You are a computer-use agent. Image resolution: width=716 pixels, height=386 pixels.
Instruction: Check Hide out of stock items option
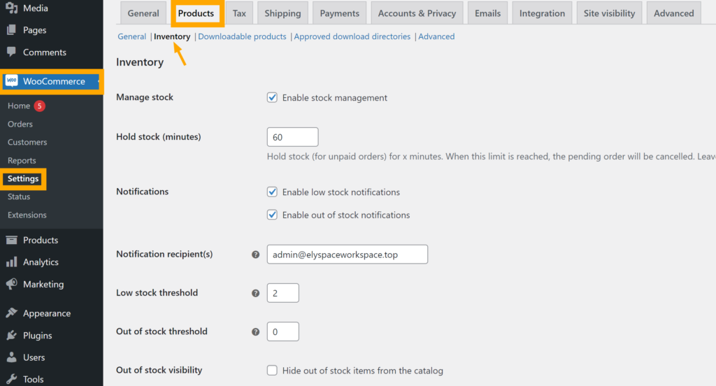pos(273,371)
